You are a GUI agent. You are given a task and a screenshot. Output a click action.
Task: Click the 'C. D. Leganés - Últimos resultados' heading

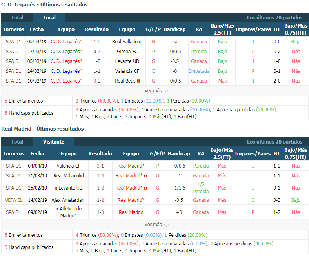(44, 4)
